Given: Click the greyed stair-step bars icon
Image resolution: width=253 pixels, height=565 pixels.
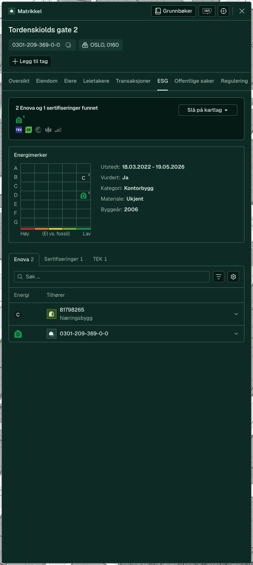Looking at the screenshot, I should 58,130.
